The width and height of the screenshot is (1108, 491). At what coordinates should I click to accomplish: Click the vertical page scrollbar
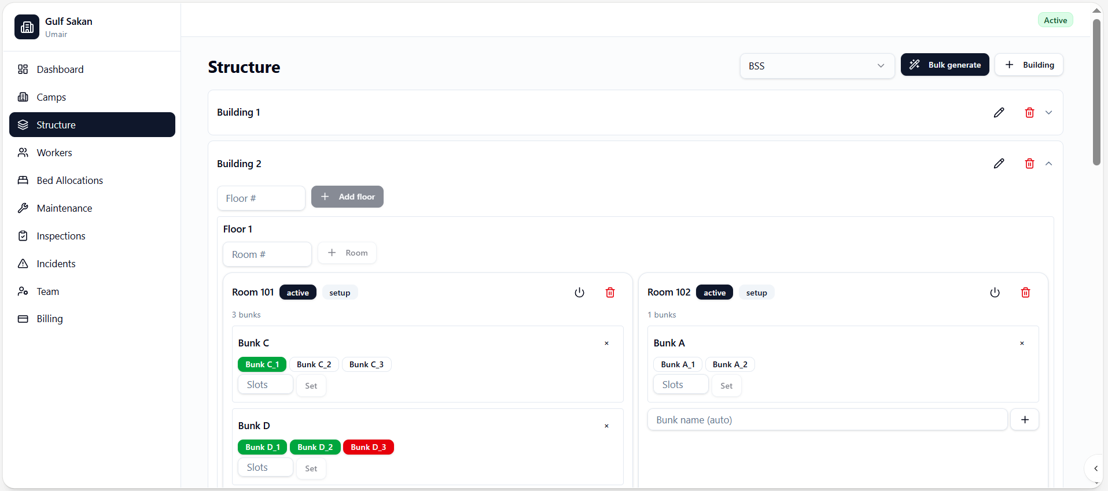1096,93
